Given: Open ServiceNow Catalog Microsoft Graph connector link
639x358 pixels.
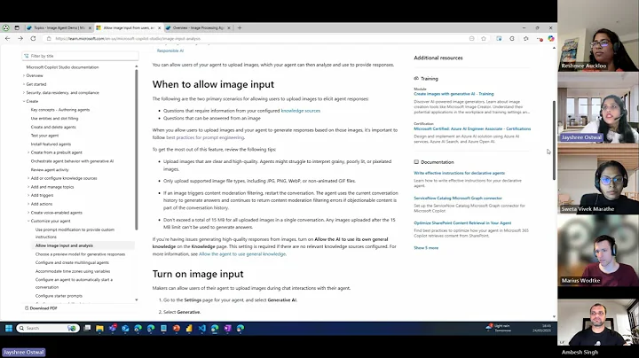Looking at the screenshot, I should [458, 198].
